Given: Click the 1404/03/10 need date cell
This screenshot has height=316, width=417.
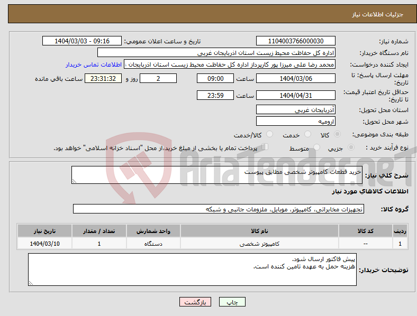Looking at the screenshot, I should [44, 244].
